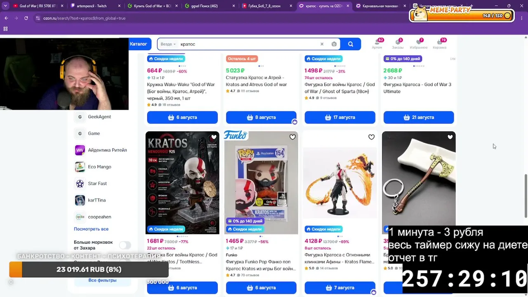Image resolution: width=528 pixels, height=297 pixels.
Task: Open GeekAgent seller logo
Action: (x=80, y=117)
